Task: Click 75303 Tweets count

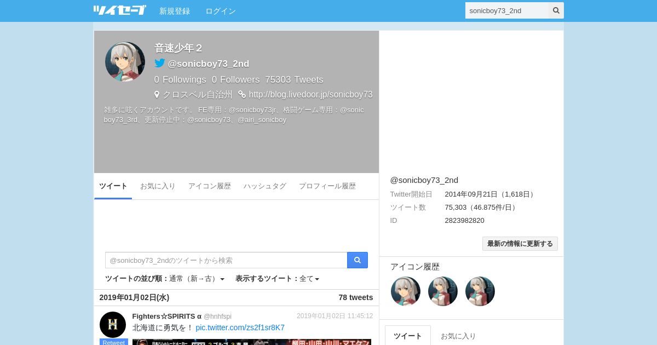Action: (x=294, y=79)
